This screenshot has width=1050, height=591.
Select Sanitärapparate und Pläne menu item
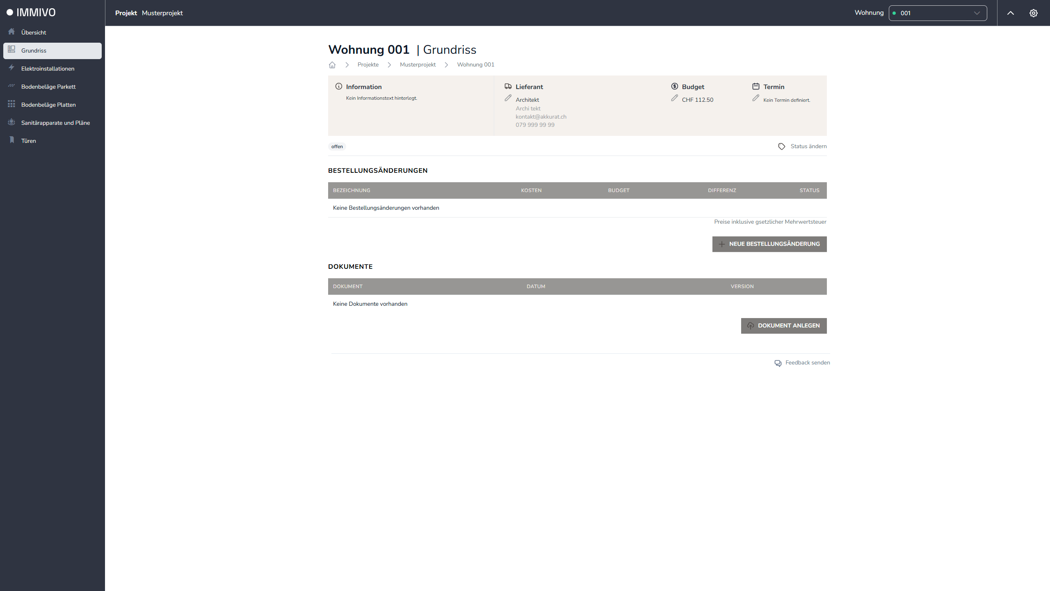click(x=55, y=123)
